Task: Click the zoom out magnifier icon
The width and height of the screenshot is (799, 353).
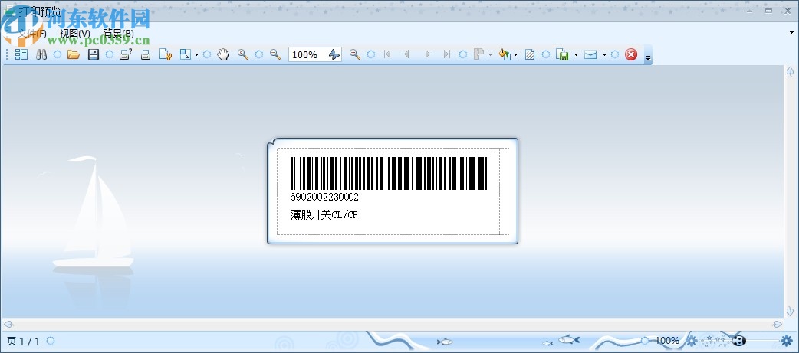Action: click(x=275, y=54)
